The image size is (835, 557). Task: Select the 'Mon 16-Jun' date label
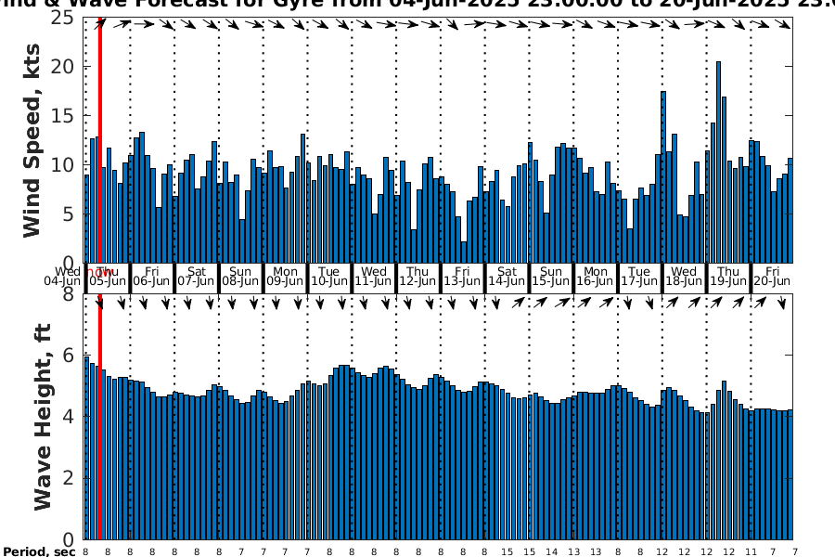pyautogui.click(x=595, y=276)
